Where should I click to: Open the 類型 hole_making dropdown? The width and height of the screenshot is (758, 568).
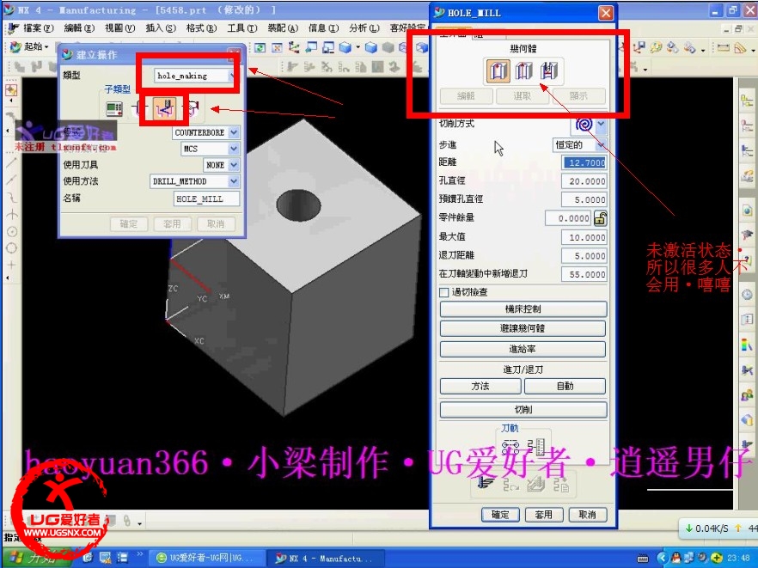click(233, 76)
